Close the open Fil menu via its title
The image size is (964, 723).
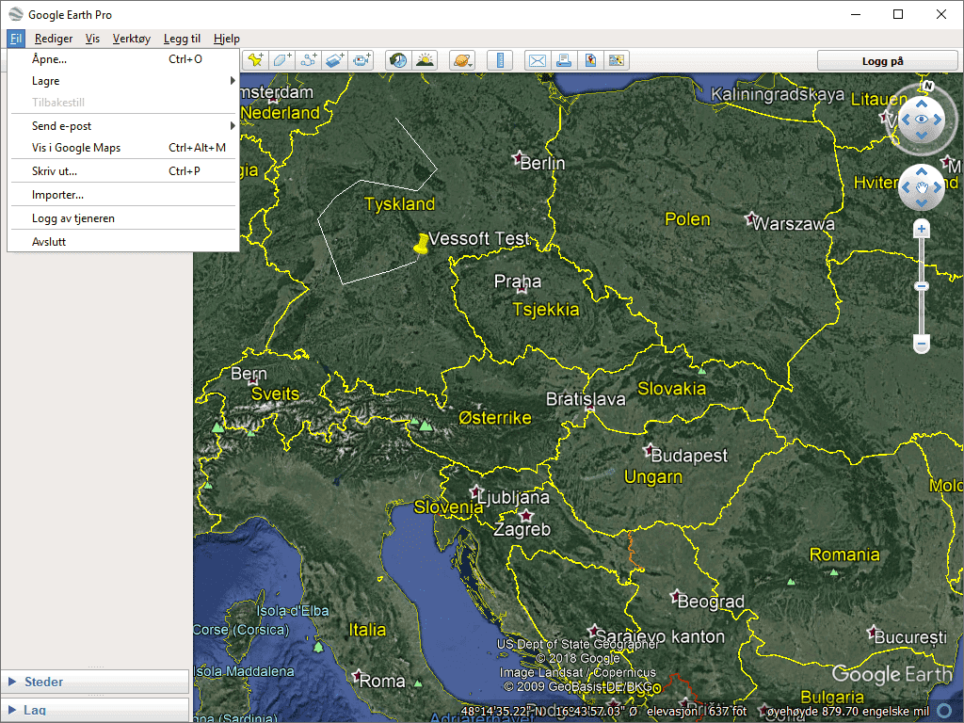tap(16, 38)
